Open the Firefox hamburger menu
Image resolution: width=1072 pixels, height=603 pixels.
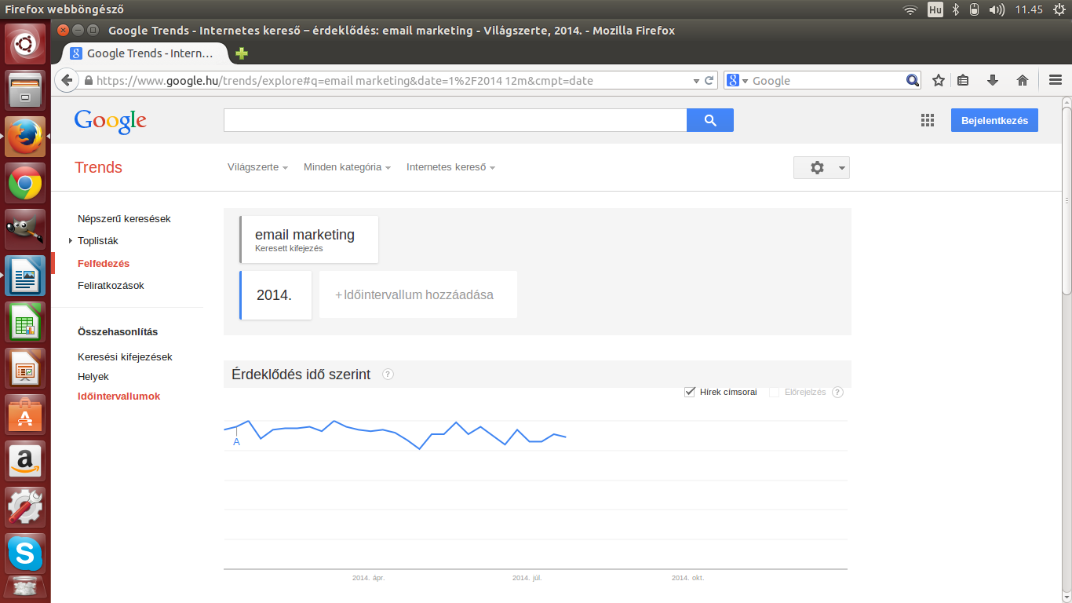tap(1055, 80)
